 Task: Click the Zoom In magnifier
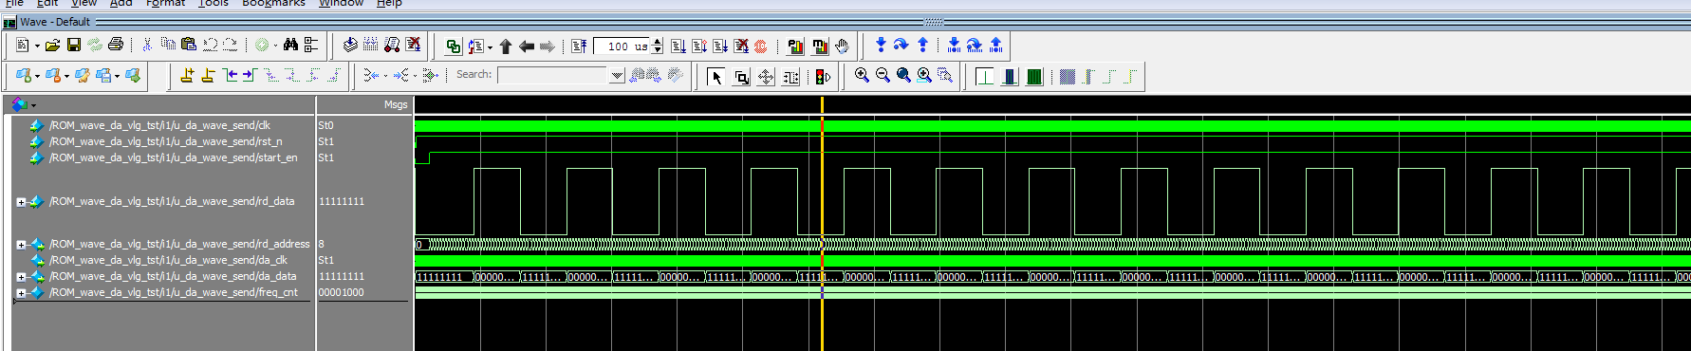point(862,75)
